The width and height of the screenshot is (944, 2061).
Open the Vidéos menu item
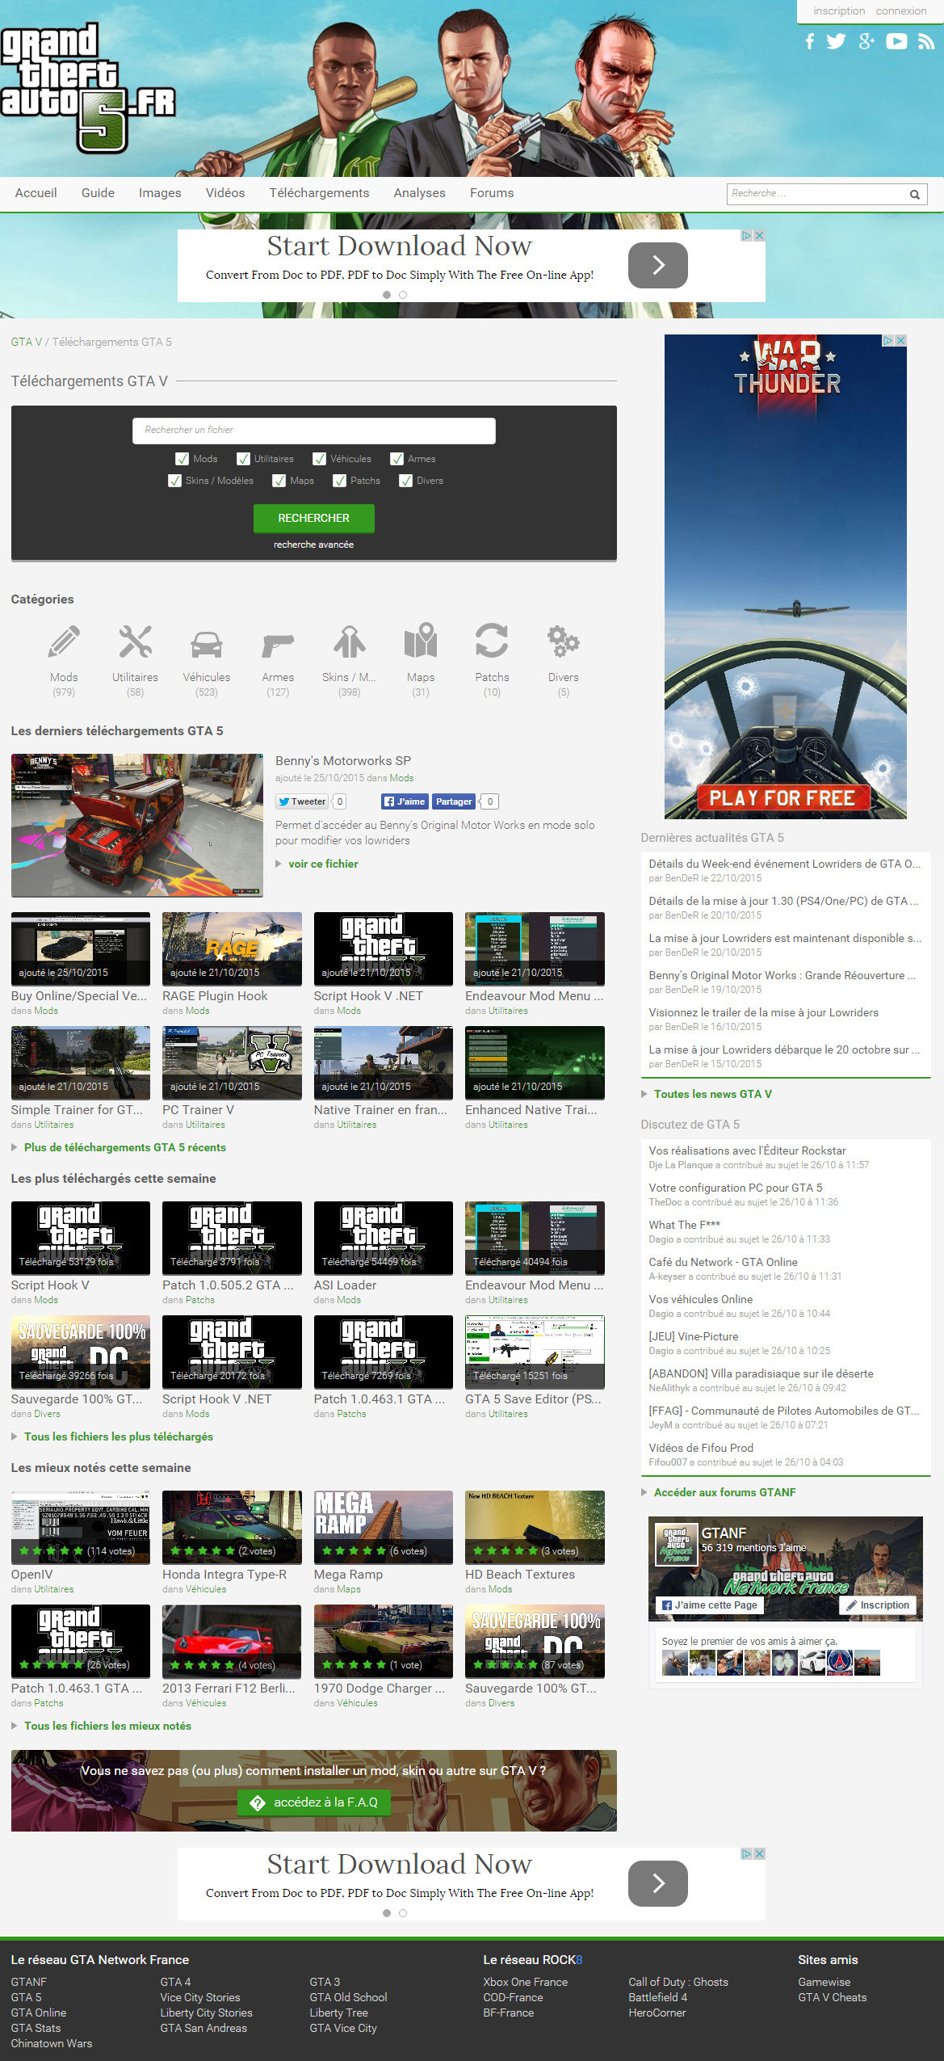pos(225,193)
